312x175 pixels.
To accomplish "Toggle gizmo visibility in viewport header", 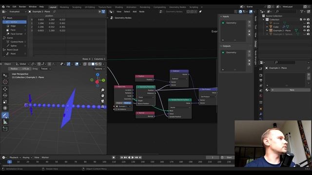I will click(68, 64).
